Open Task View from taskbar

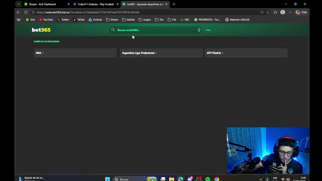click(163, 179)
